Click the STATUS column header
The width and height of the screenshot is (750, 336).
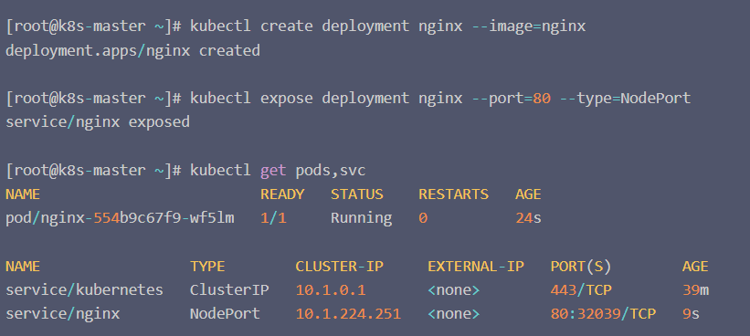pos(357,194)
